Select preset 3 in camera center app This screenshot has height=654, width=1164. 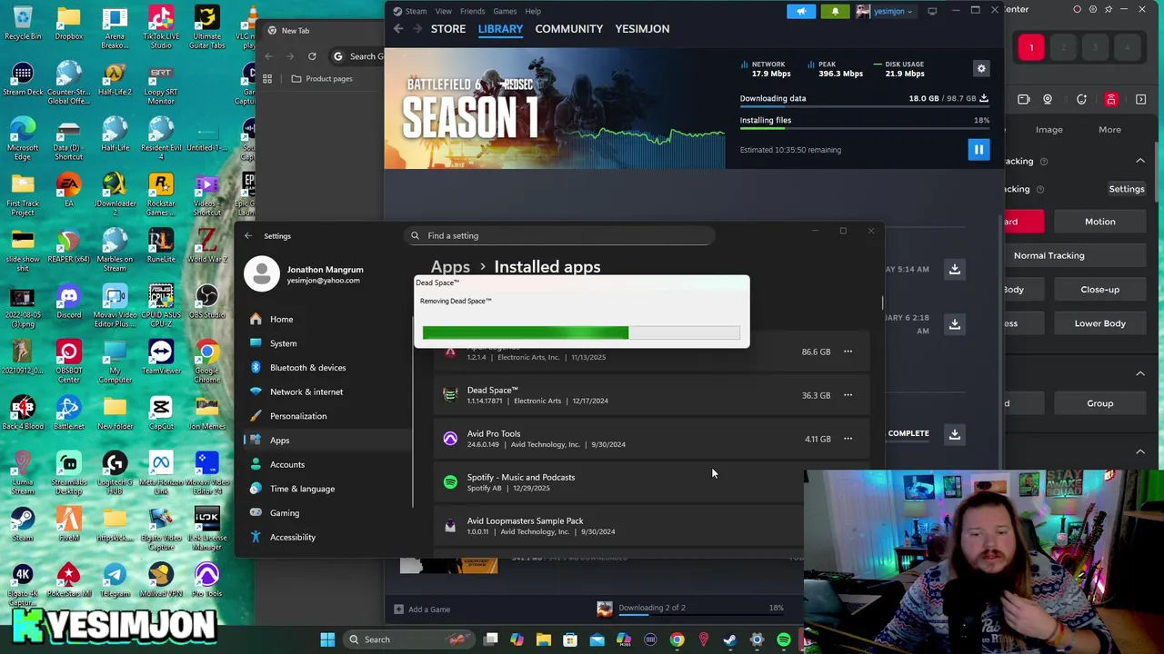point(1095,47)
